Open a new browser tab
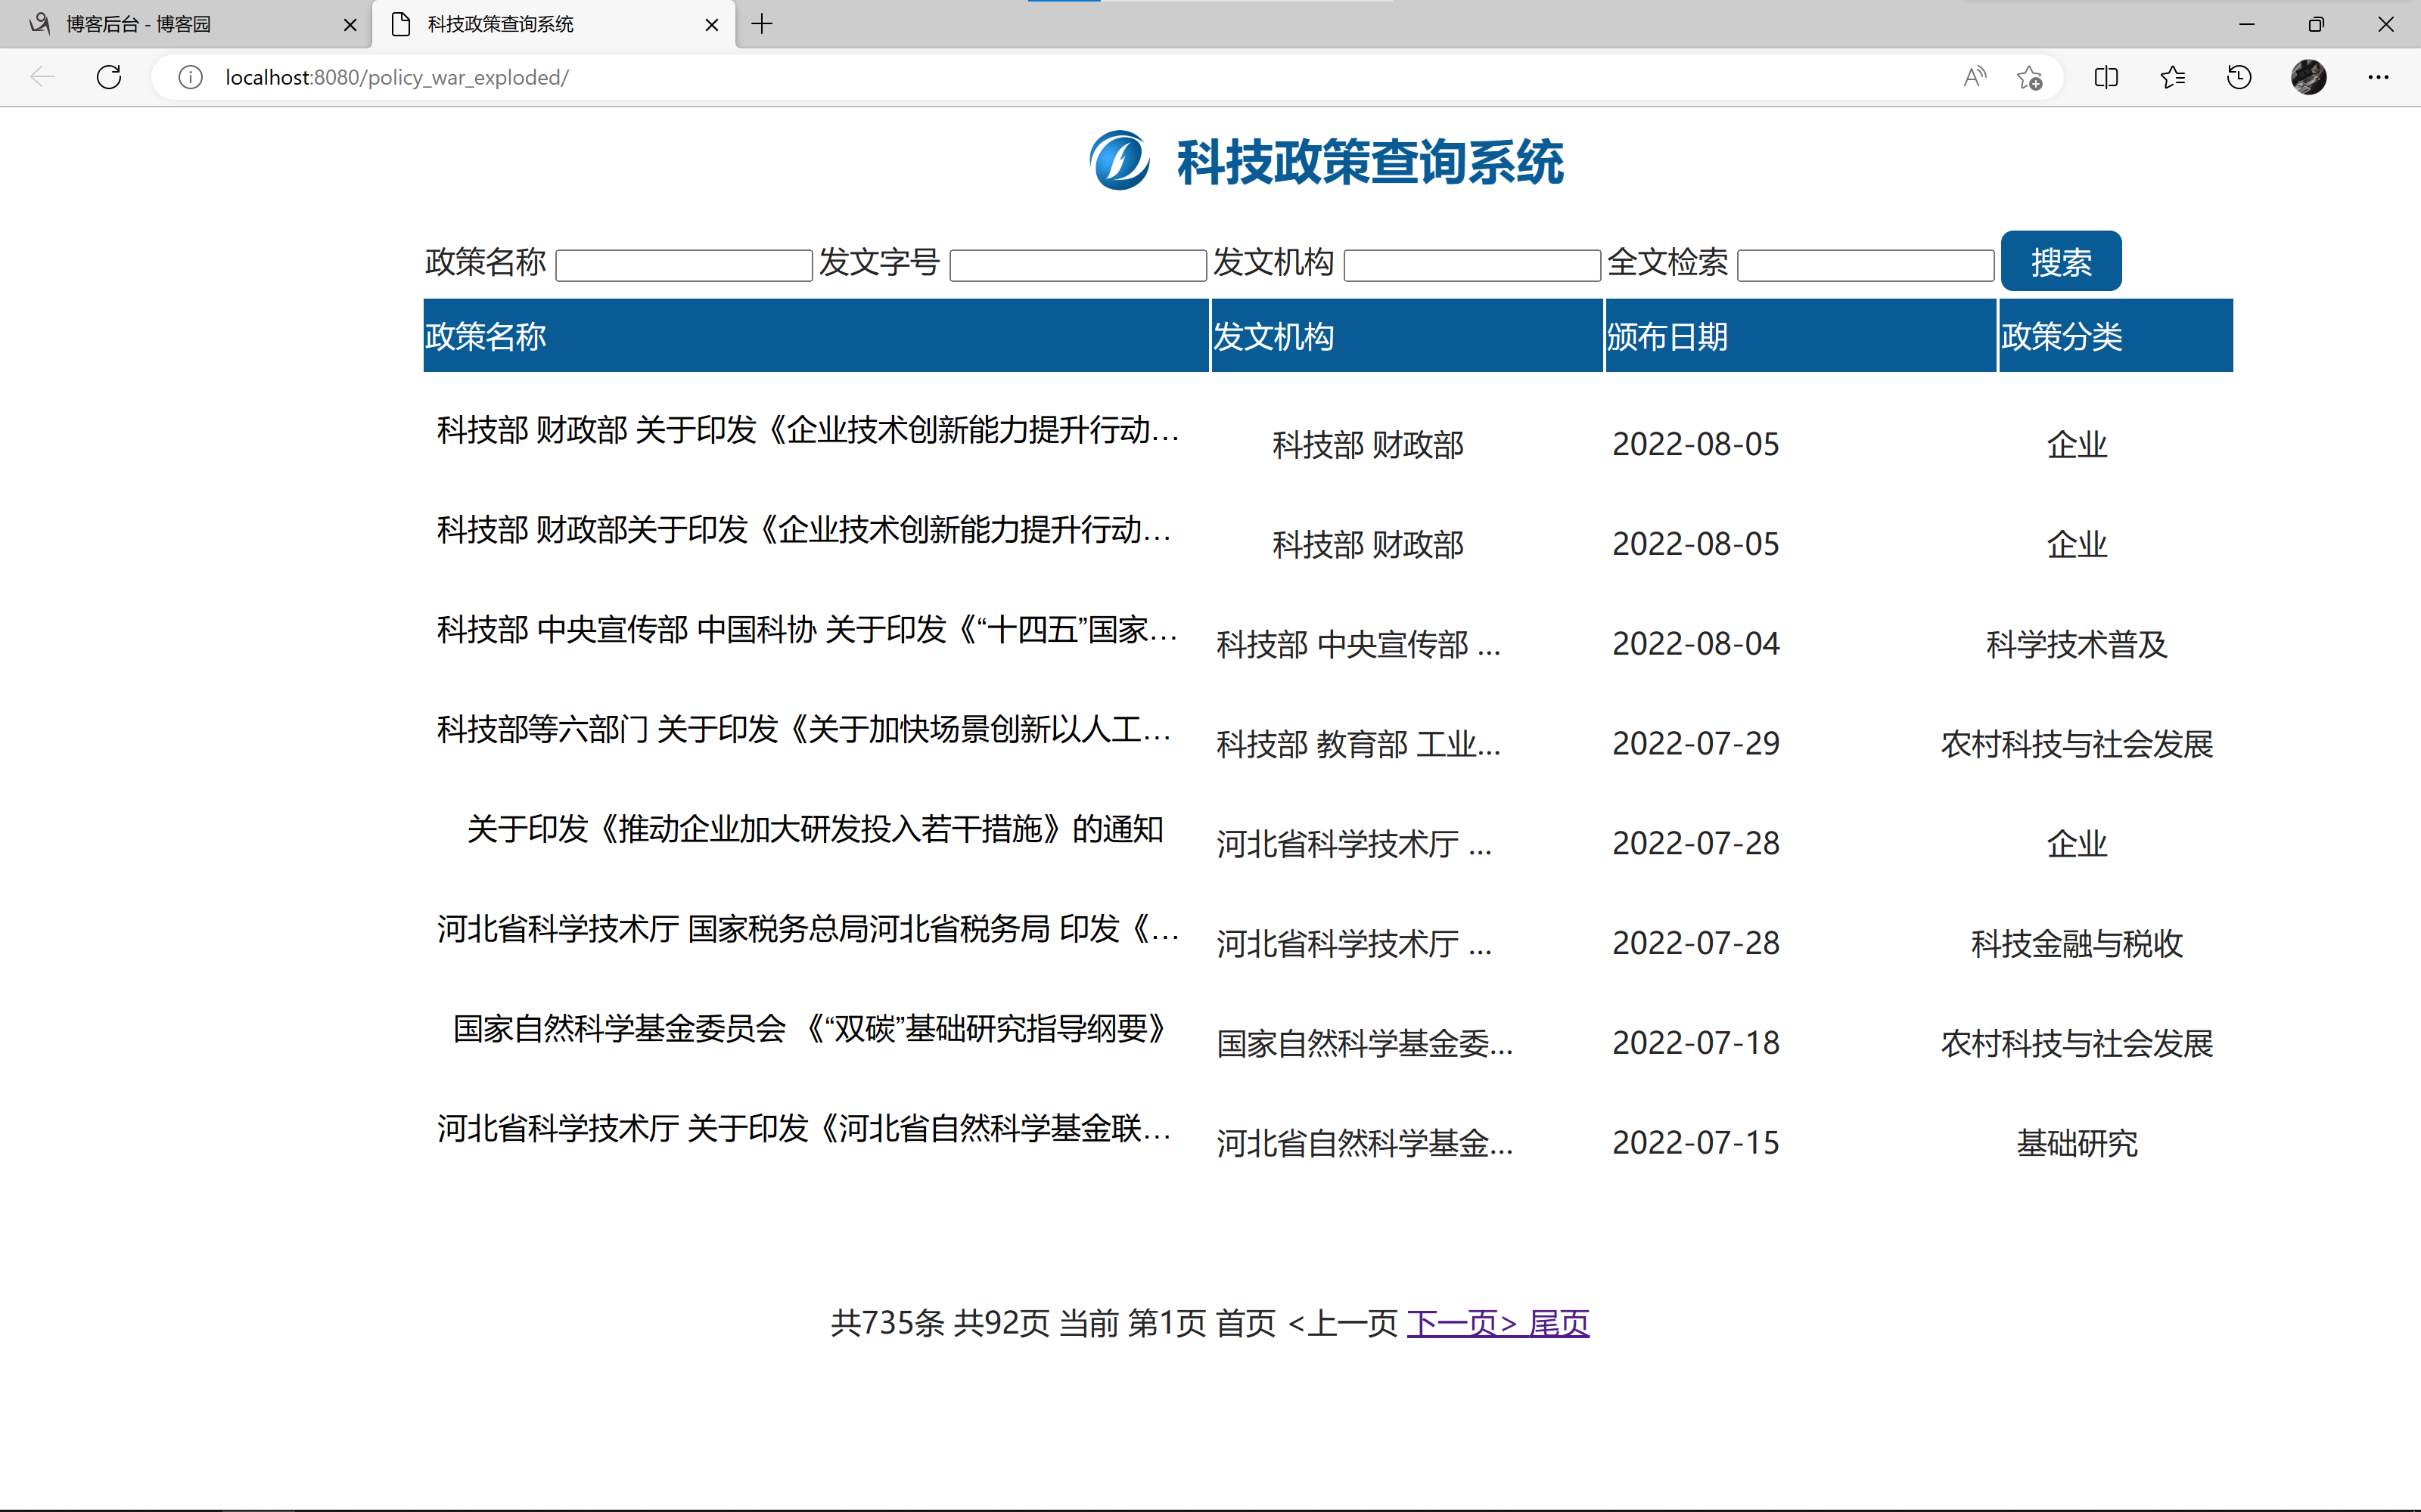The height and width of the screenshot is (1512, 2421). click(761, 24)
